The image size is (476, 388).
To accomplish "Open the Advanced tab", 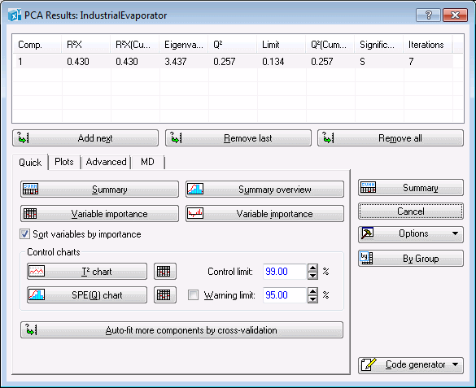I will (x=106, y=162).
